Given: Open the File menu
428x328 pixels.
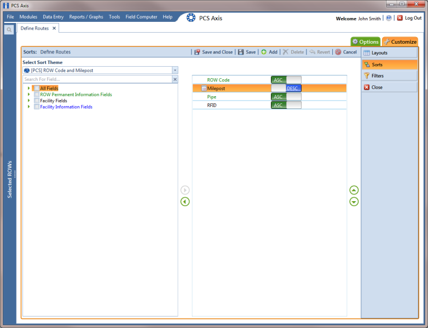Looking at the screenshot, I should 10,17.
